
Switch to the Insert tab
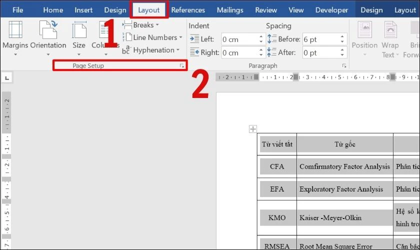click(x=83, y=10)
